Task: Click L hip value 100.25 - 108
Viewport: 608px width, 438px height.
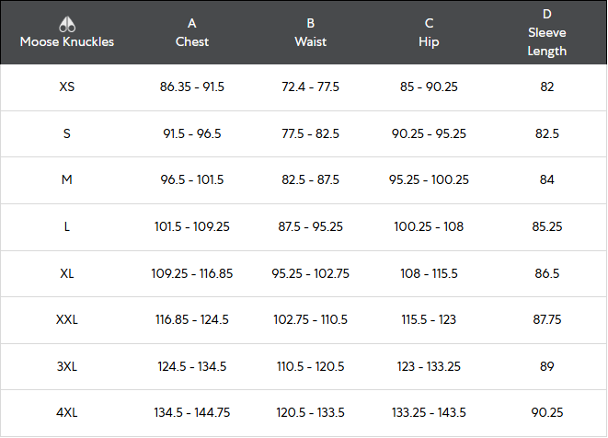Action: [x=429, y=226]
